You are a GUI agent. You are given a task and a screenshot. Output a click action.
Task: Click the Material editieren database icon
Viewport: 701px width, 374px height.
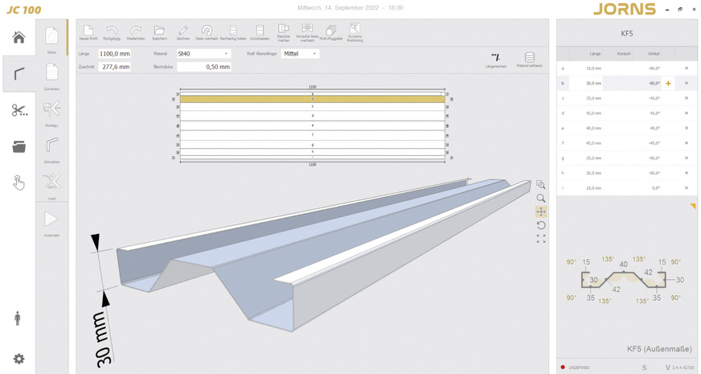[529, 58]
